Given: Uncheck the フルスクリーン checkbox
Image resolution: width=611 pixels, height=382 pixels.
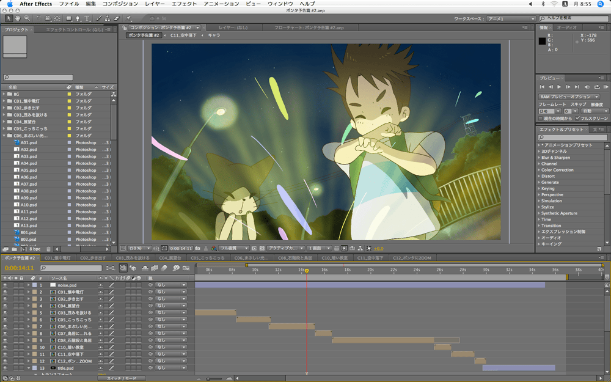Looking at the screenshot, I should 577,118.
